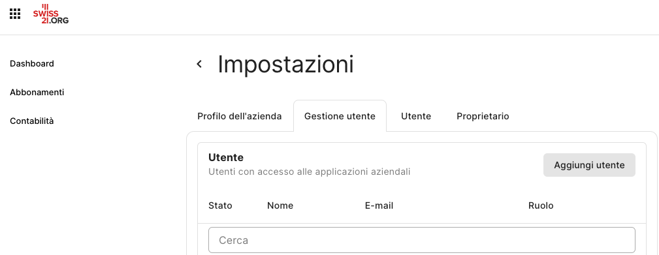Open the apps grid launcher icon

coord(15,14)
